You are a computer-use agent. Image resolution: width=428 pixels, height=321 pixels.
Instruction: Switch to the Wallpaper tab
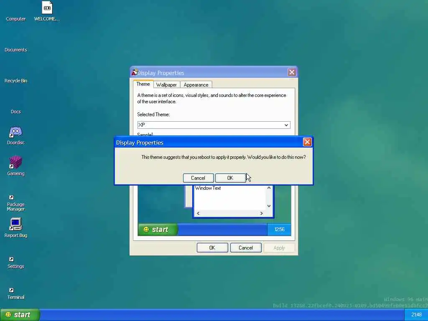166,85
